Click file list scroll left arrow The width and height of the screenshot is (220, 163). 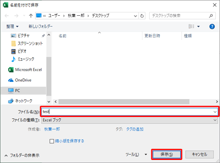pyautogui.click(x=55, y=102)
